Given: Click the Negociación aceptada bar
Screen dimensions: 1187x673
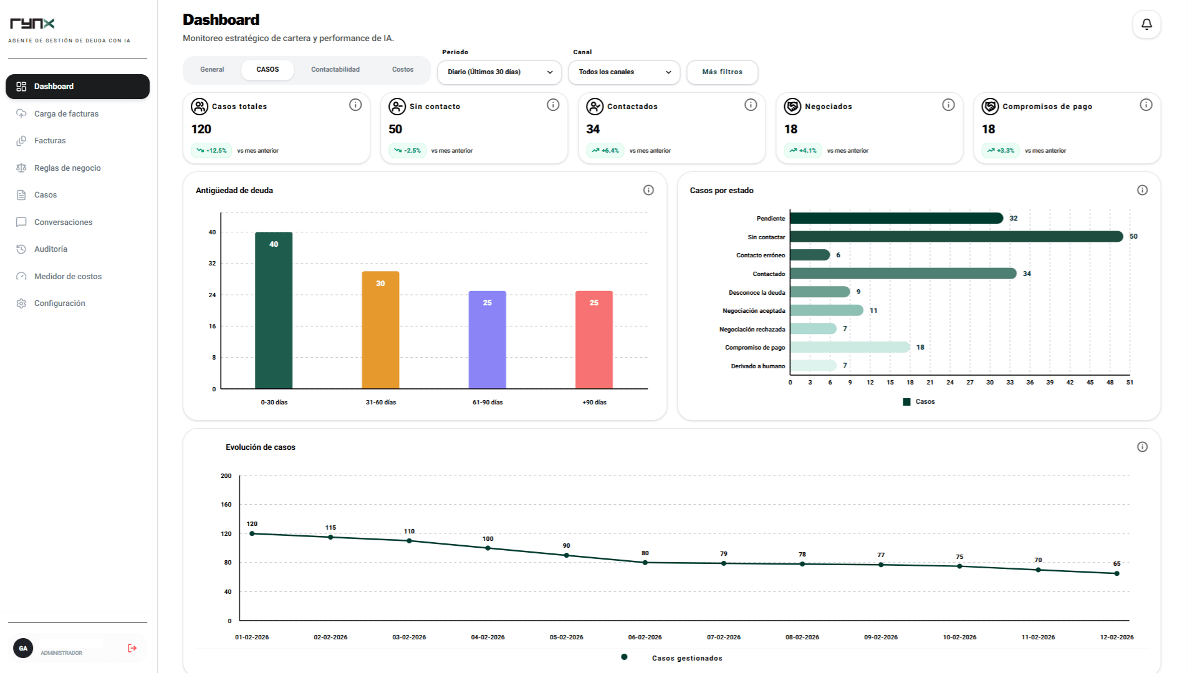Looking at the screenshot, I should tap(827, 310).
